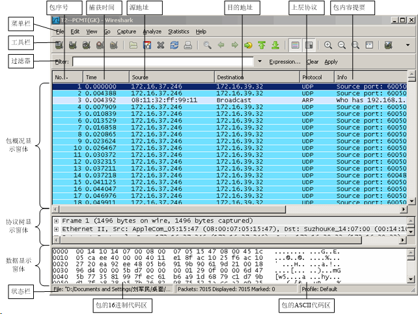Open the File menu

pos(60,31)
